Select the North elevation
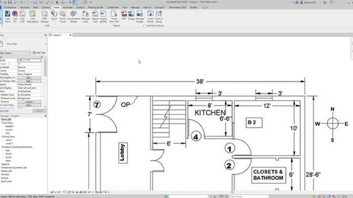 (x=9, y=154)
